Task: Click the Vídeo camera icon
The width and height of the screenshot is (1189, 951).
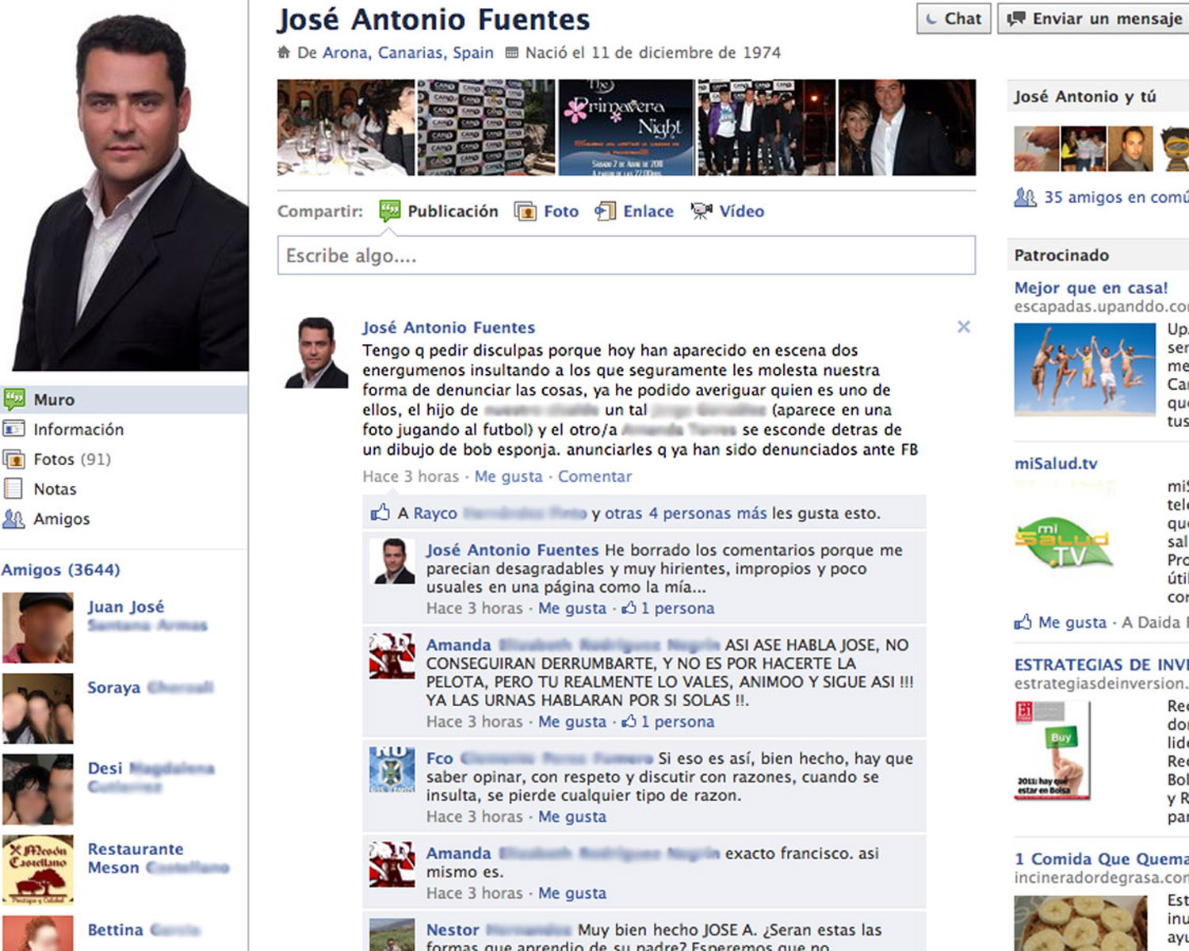Action: coord(701,212)
